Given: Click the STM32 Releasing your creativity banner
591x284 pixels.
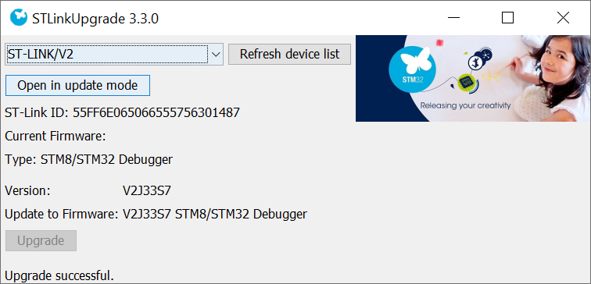Looking at the screenshot, I should tap(473, 78).
